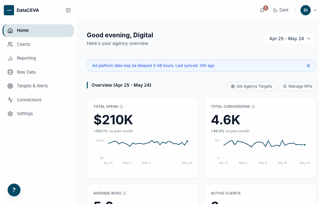Expand the account menu chevron
The height and width of the screenshot is (204, 319).
tap(315, 10)
